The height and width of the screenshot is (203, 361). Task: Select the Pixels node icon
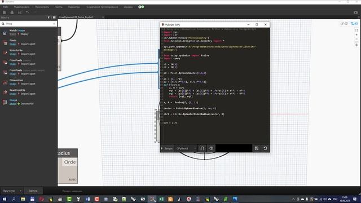[x=5, y=42]
